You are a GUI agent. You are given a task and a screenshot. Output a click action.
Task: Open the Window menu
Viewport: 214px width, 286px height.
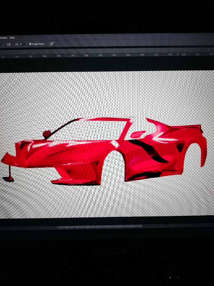3,38
